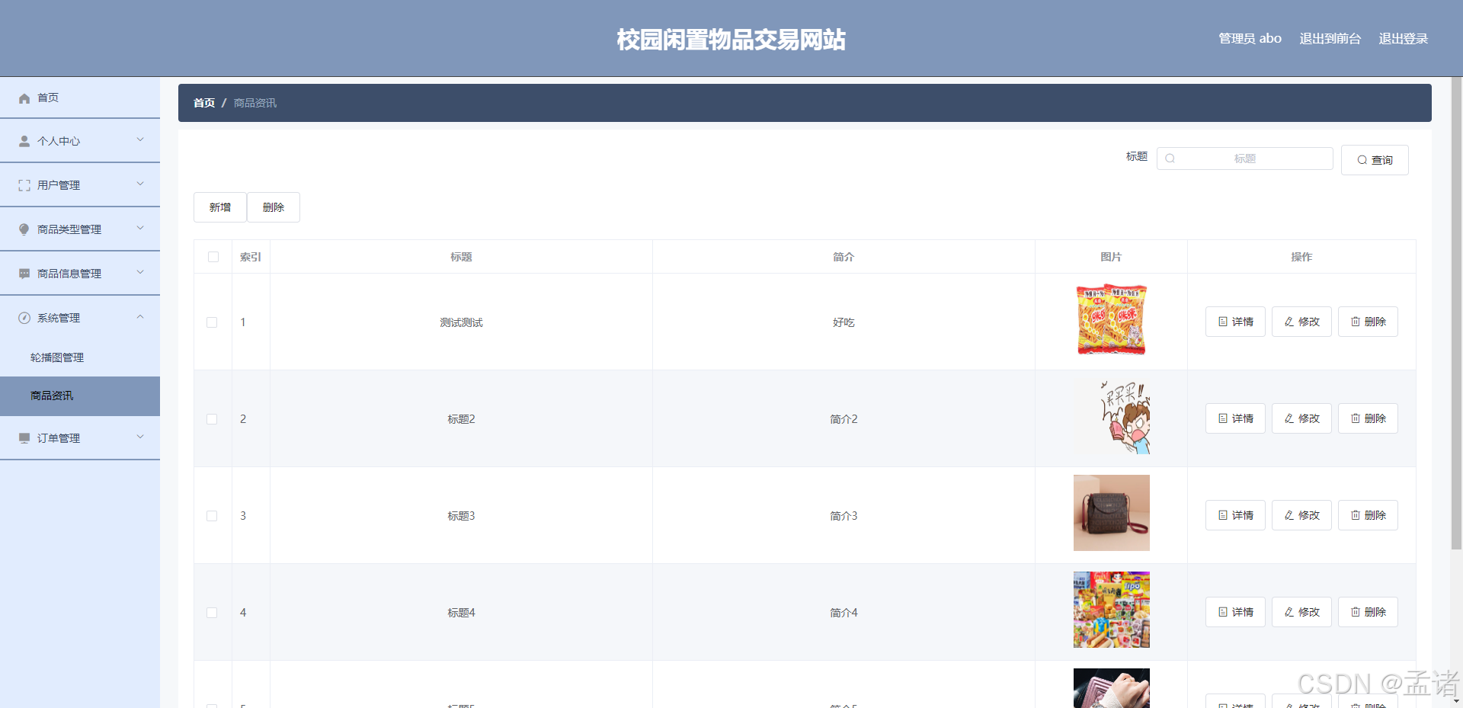Image resolution: width=1463 pixels, height=708 pixels.
Task: Open 详情 for the row 标题2
Action: [1235, 418]
